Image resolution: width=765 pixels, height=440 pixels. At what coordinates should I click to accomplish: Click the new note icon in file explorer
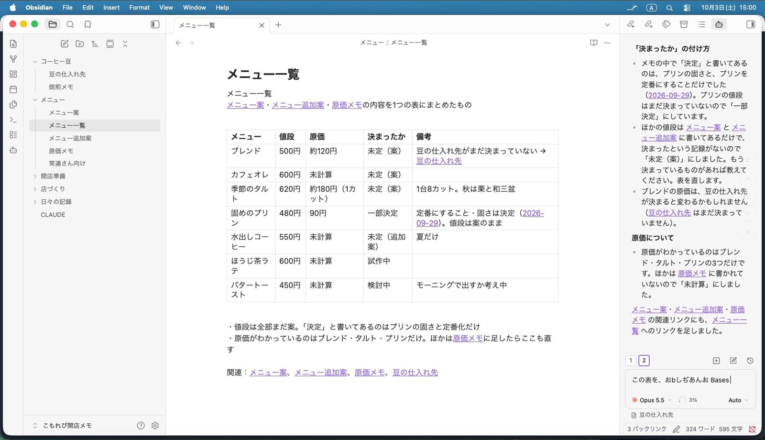65,44
